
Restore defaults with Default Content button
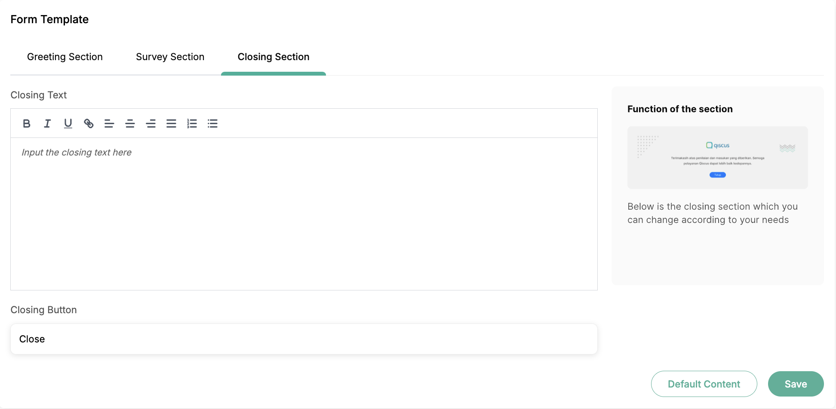click(704, 384)
